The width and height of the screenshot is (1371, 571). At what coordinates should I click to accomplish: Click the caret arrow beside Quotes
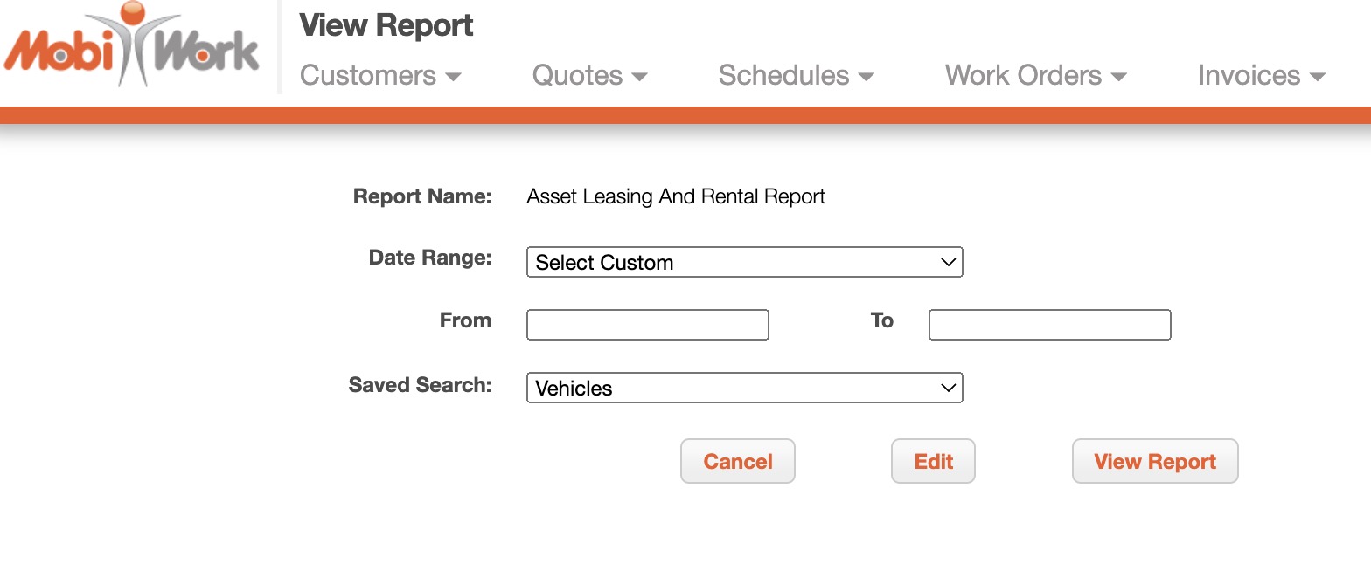point(639,77)
